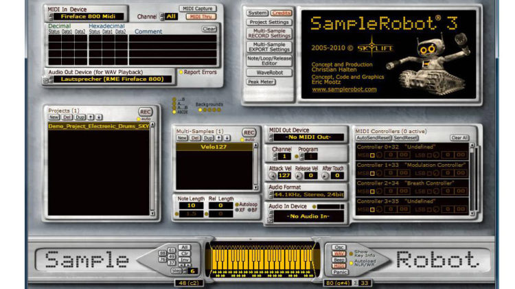Image resolution: width=515 pixels, height=289 pixels.
Task: Move the project down with the Projects down arrow
Action: point(99,117)
